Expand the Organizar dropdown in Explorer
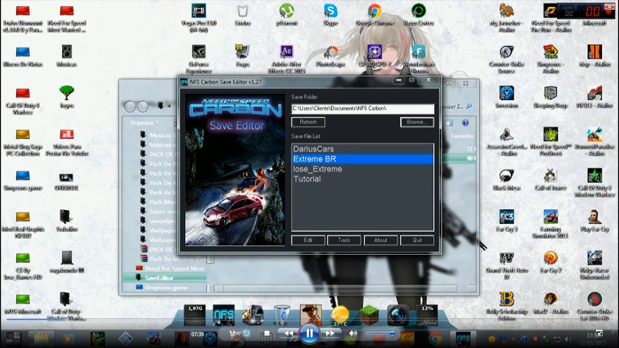This screenshot has height=348, width=619. click(x=145, y=123)
